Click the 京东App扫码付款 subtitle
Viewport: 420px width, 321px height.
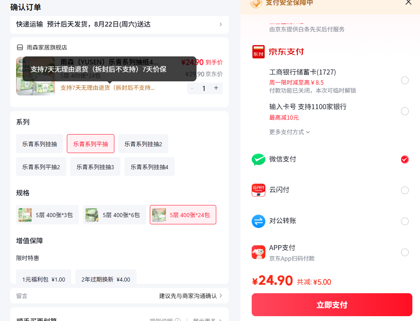(x=292, y=258)
